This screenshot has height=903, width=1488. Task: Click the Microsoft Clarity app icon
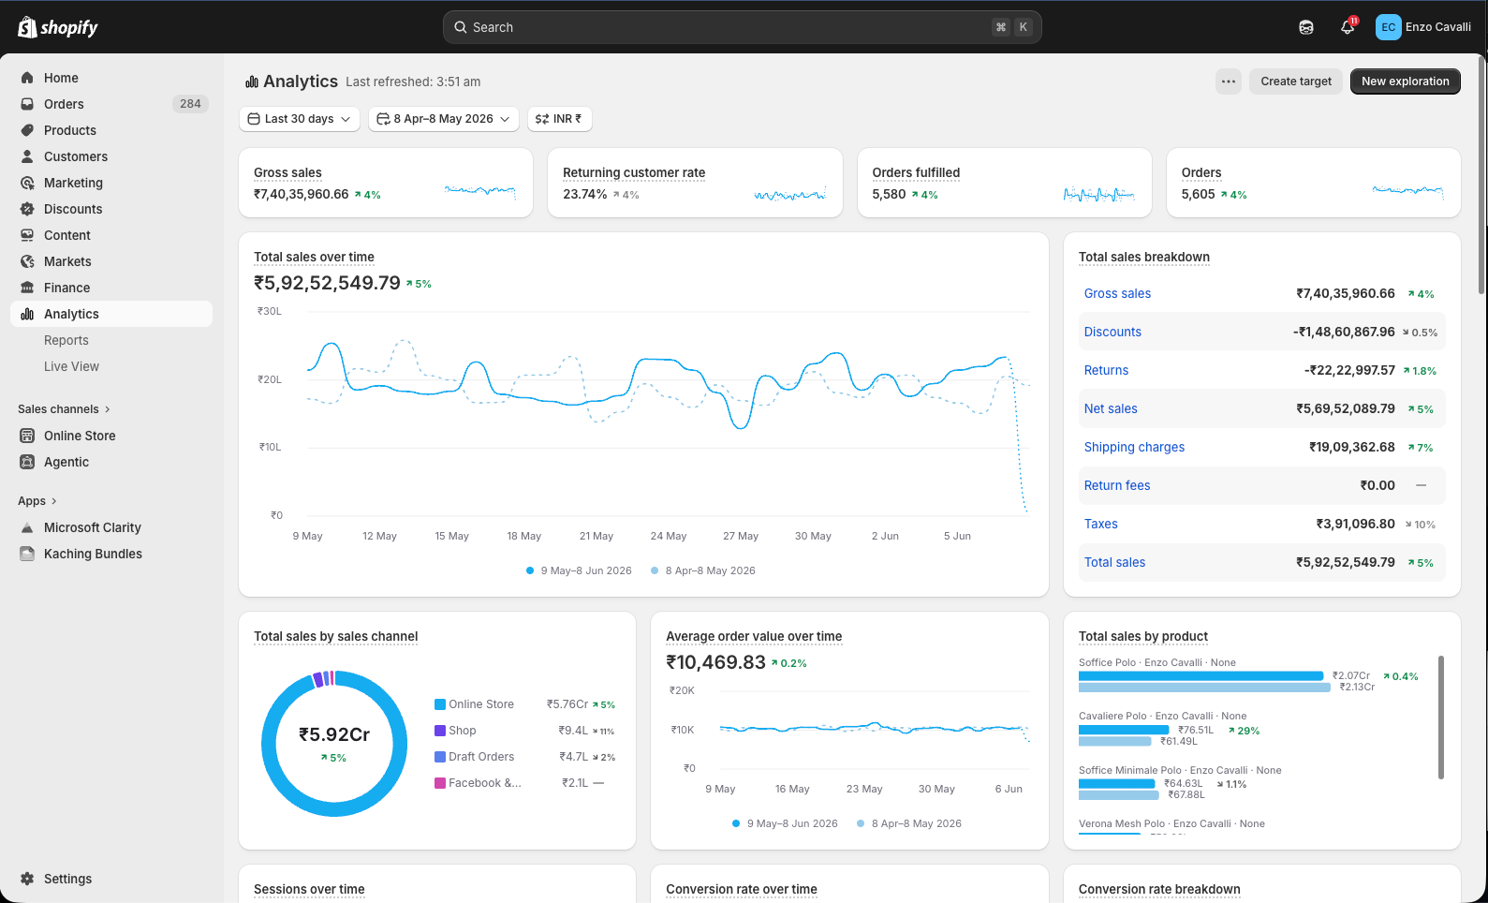pyautogui.click(x=27, y=527)
